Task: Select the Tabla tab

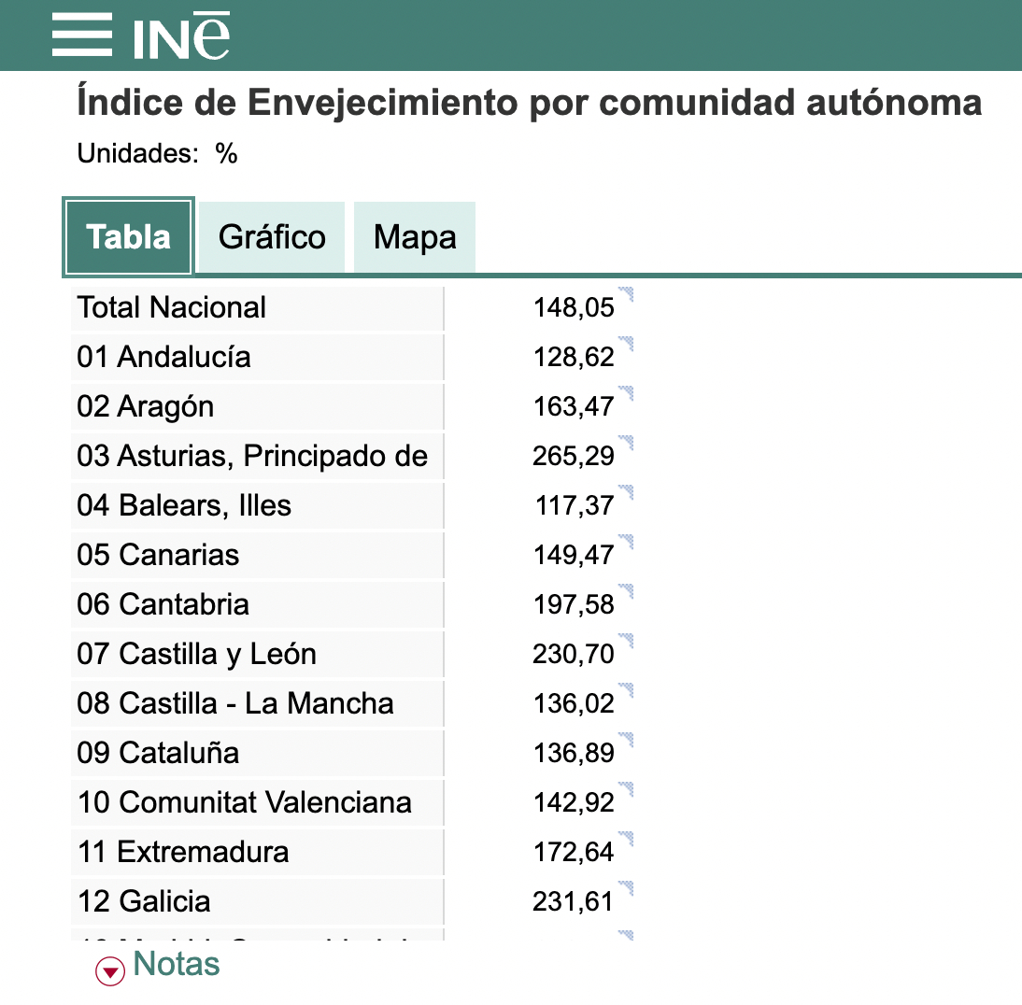Action: pos(128,237)
